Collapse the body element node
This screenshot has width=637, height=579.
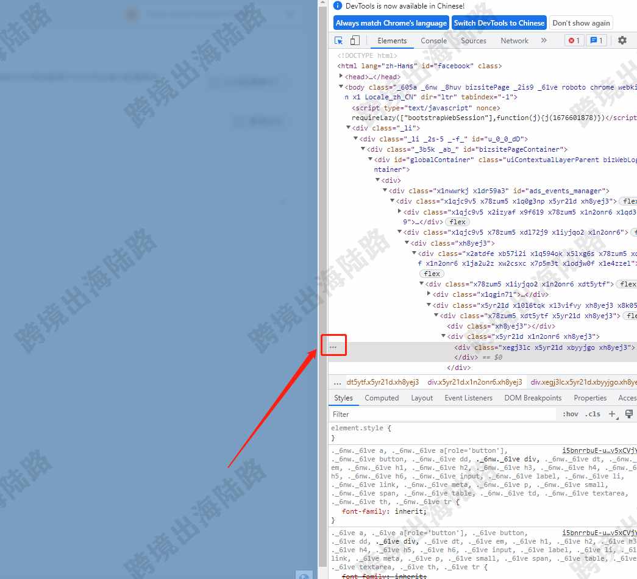click(x=341, y=87)
